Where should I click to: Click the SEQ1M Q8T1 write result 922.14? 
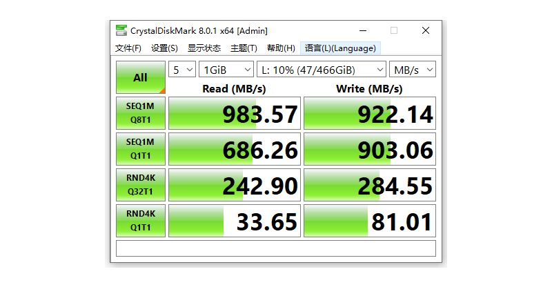pos(370,113)
